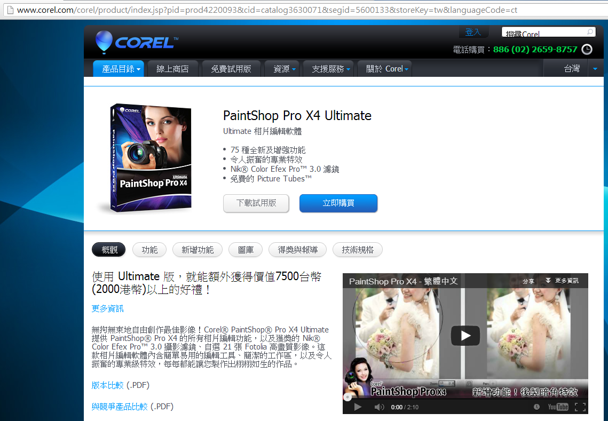Screen dimensions: 608x421
Task: Expand 更多資訊 on the video header
Action: (562, 281)
